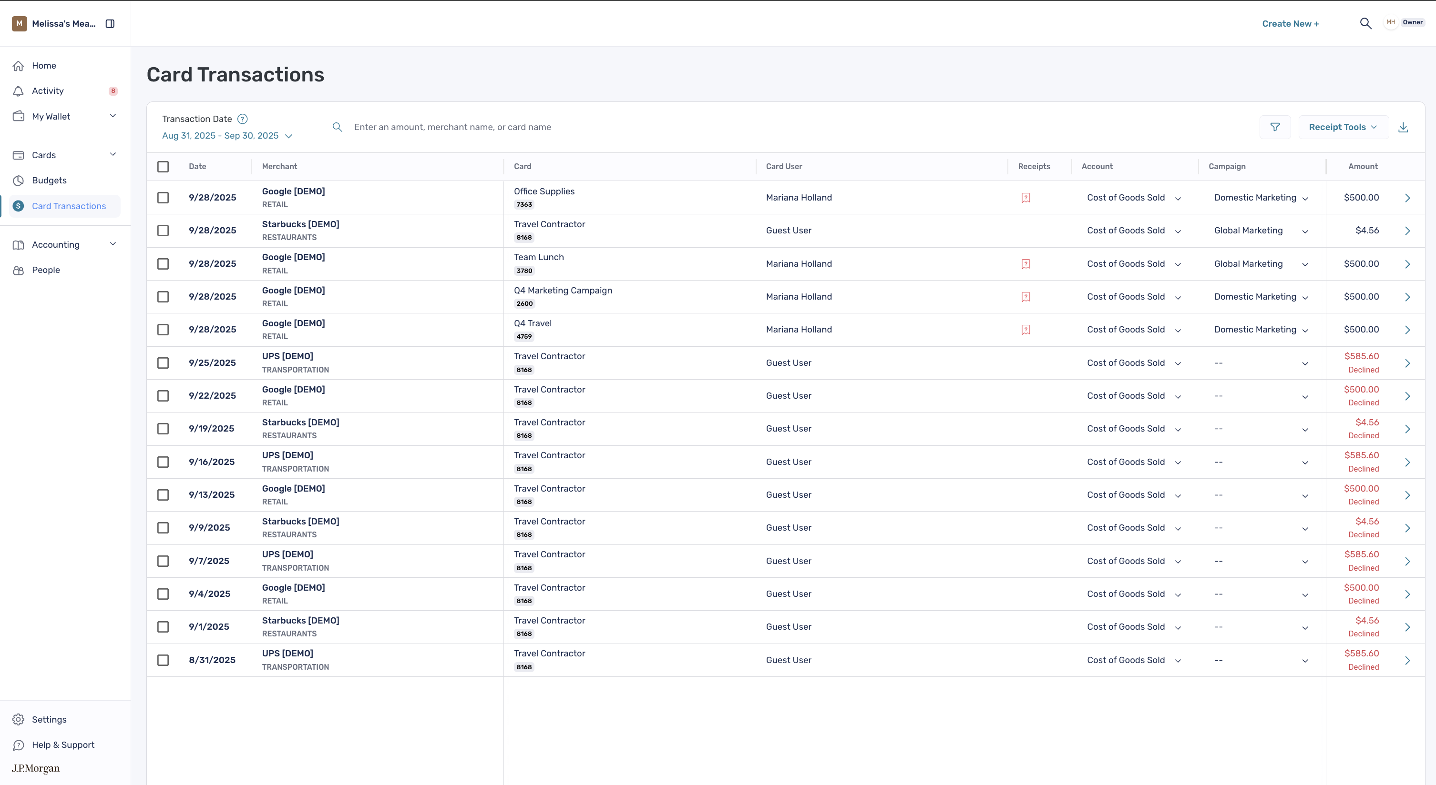This screenshot has height=785, width=1436.
Task: Open the Aug 31 - Sep 30 date range dropdown
Action: tap(227, 136)
